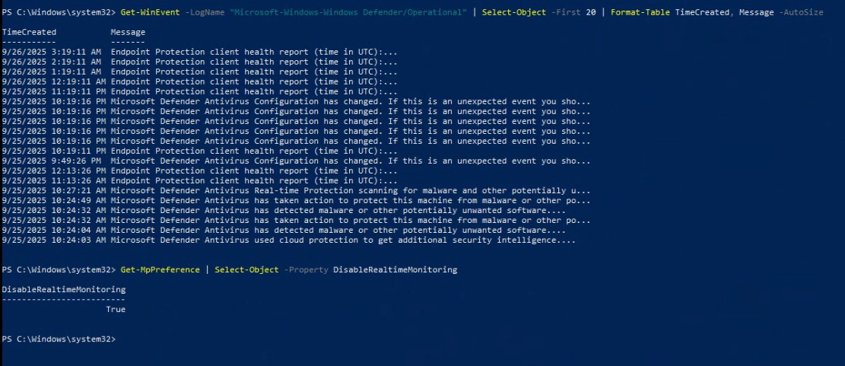Click the -Property parameter in the second command
The height and width of the screenshot is (366, 845).
[x=306, y=269]
